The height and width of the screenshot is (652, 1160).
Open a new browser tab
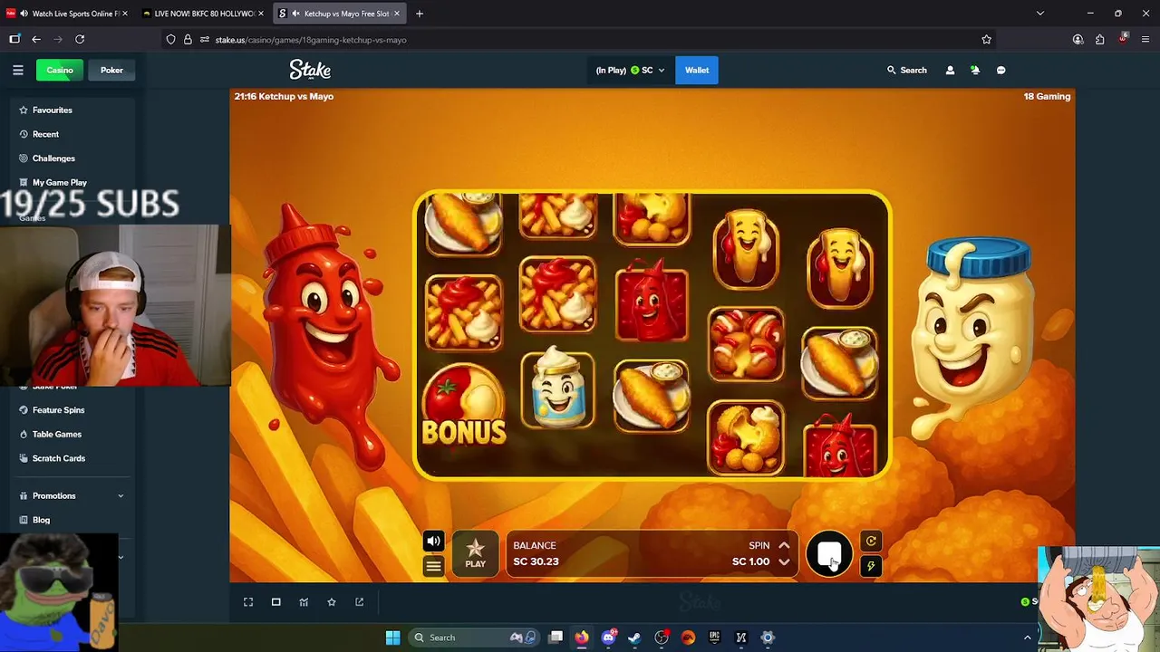[x=419, y=14]
